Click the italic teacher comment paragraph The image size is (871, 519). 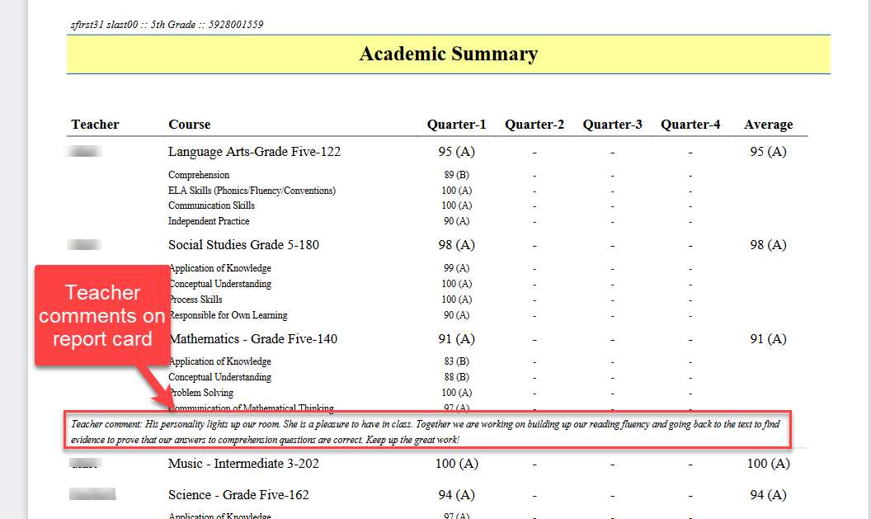coord(426,431)
